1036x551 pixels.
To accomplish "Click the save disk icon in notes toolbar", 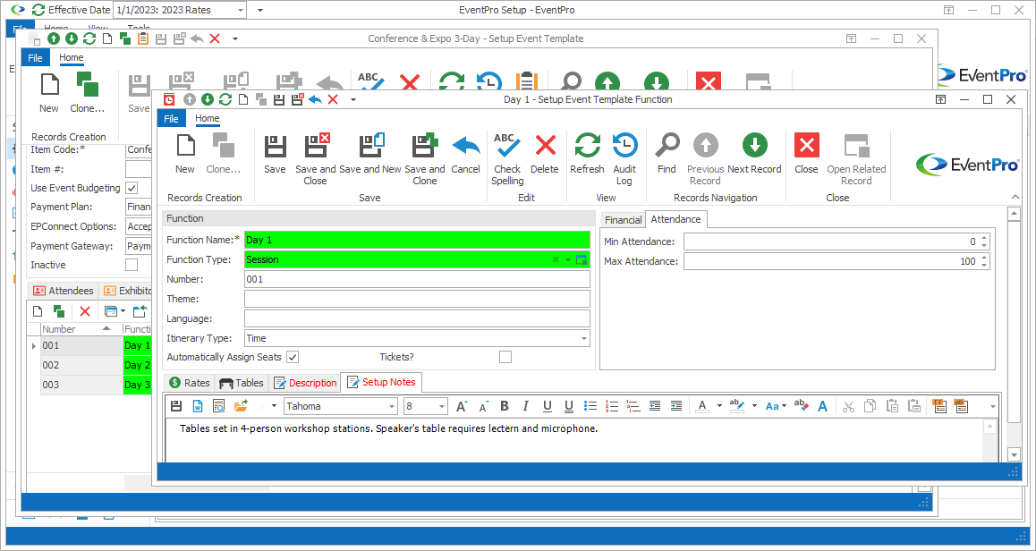I will coord(175,406).
